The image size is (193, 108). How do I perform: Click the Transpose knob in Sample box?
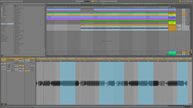(x=9, y=67)
